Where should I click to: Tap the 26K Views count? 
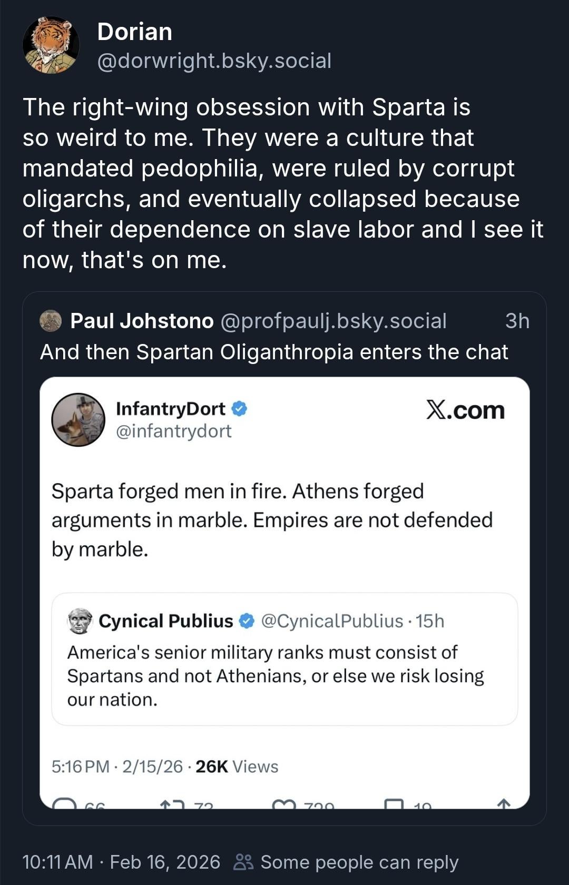pos(237,766)
